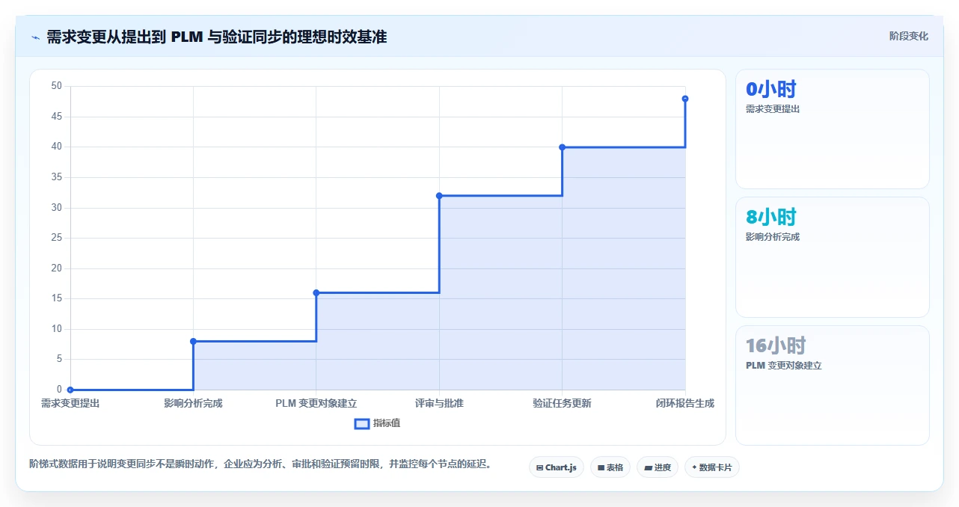The image size is (959, 507).
Task: Click the 需求变更提出 x-axis label
Action: [70, 403]
